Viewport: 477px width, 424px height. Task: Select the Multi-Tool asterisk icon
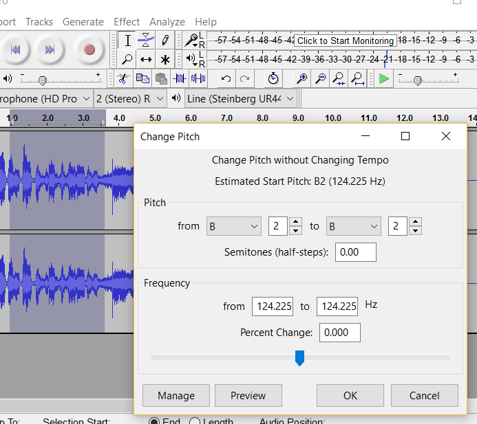tap(165, 59)
